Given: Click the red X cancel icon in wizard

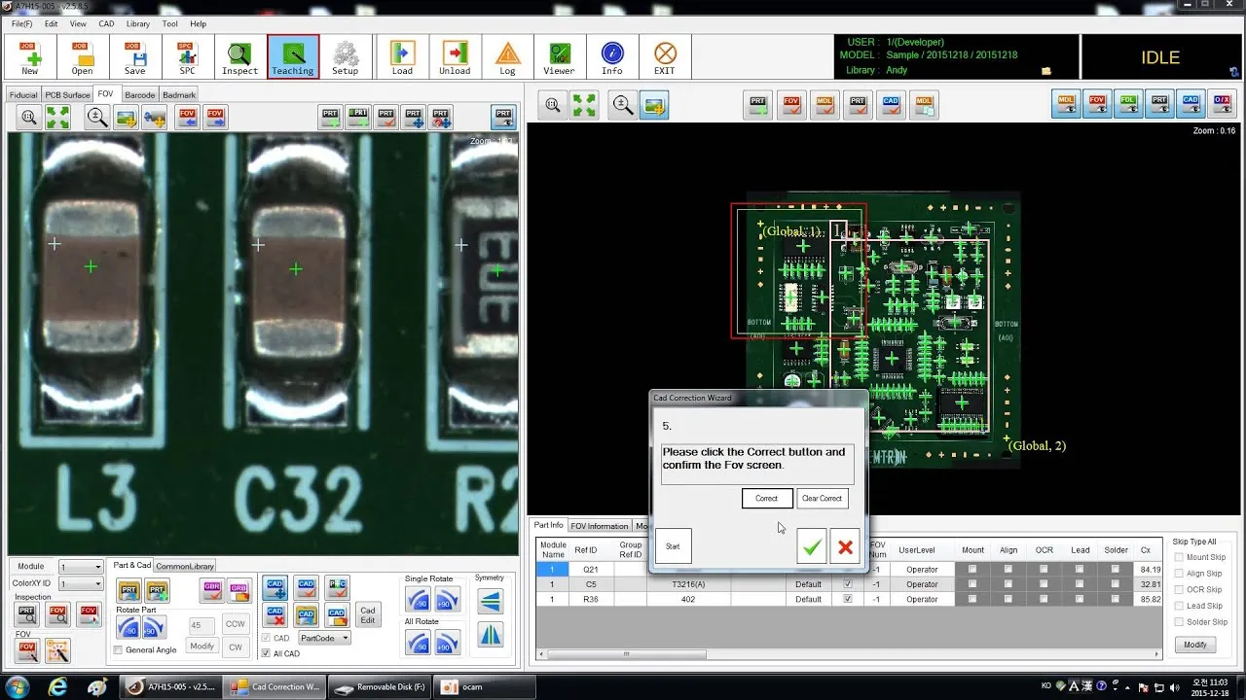Looking at the screenshot, I should (x=845, y=546).
